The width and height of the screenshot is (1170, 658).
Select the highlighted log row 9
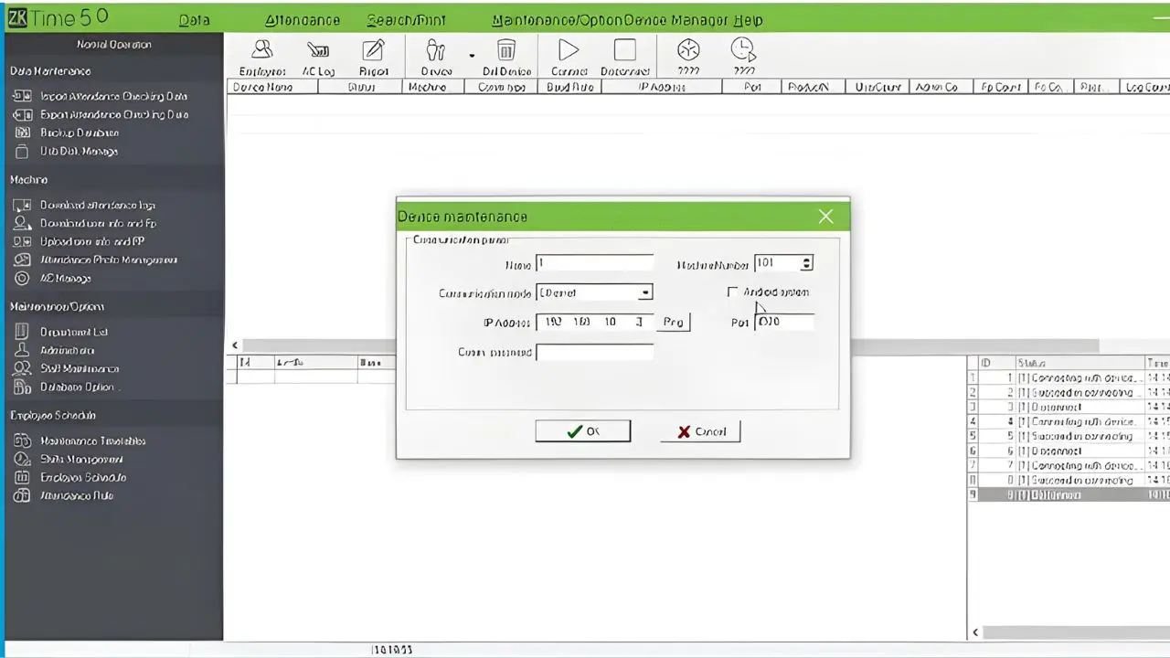point(1069,494)
